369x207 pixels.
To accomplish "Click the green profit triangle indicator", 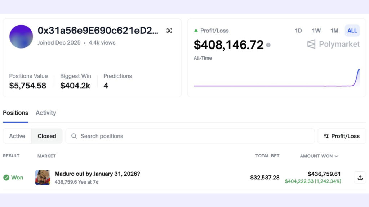I will pos(196,31).
